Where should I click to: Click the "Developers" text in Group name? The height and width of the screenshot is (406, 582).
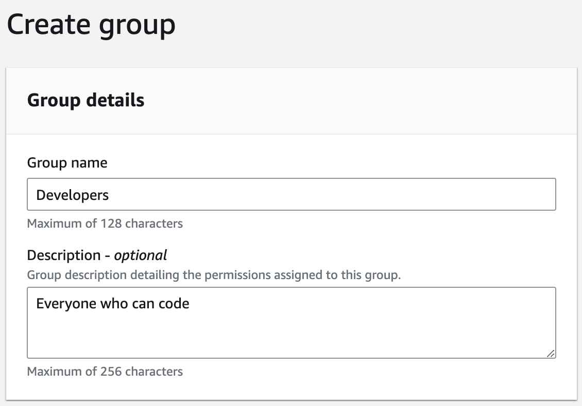point(73,195)
